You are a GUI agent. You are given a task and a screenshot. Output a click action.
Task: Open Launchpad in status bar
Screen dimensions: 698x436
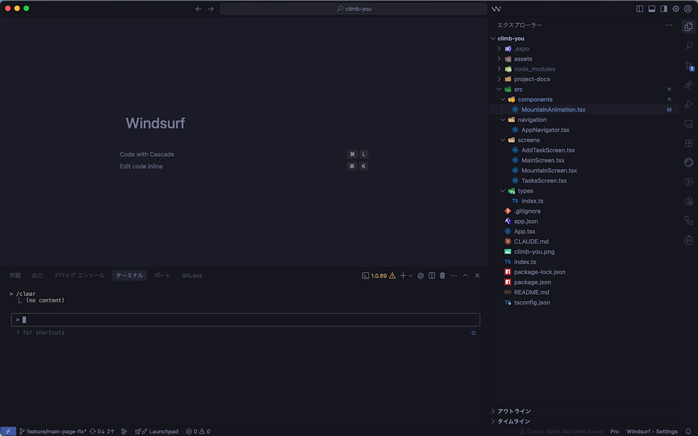pyautogui.click(x=156, y=431)
